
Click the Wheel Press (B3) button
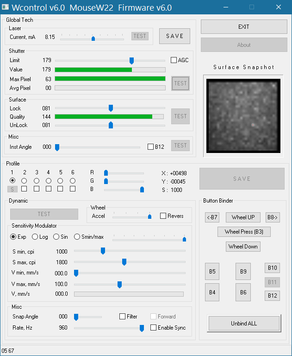tap(244, 232)
